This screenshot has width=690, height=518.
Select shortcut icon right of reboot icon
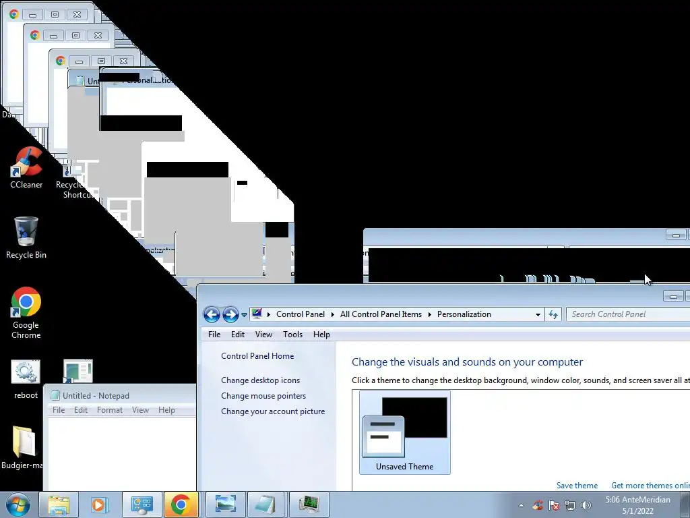click(x=78, y=371)
